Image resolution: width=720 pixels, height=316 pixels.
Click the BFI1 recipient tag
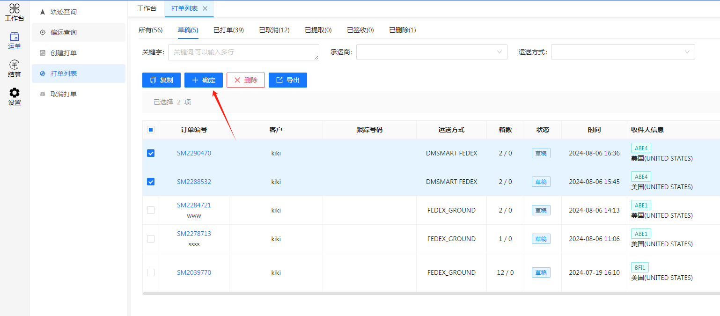(x=640, y=267)
